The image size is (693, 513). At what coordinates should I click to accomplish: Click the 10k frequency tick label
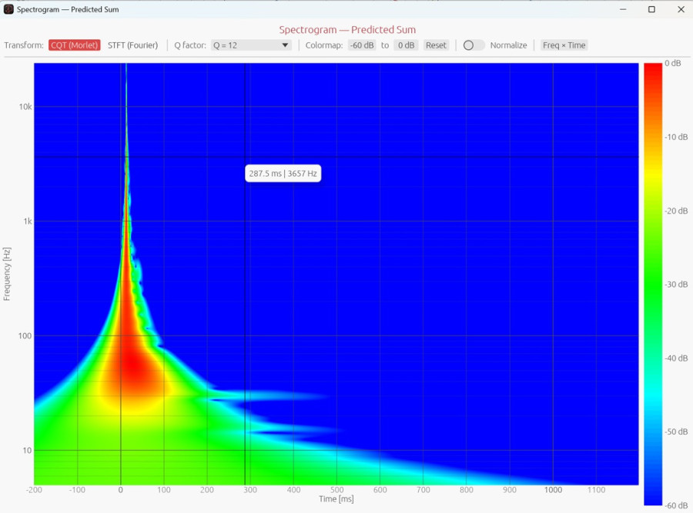pyautogui.click(x=25, y=106)
